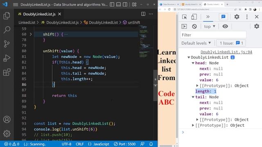Click the Scanning status bar item
The image size is (262, 147).
35,144
